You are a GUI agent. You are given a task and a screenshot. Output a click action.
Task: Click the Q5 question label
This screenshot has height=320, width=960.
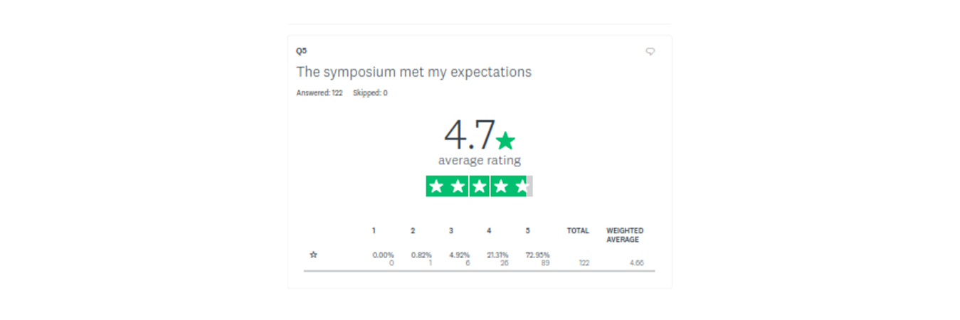coord(302,51)
